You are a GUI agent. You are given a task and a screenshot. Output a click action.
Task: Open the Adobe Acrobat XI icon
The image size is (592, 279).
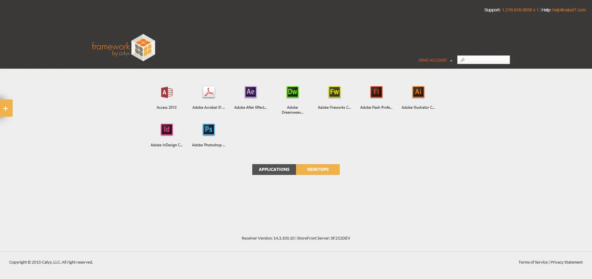pyautogui.click(x=209, y=92)
